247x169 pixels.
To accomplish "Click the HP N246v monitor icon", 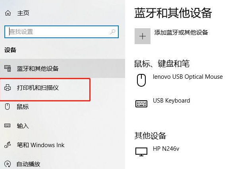I will pyautogui.click(x=141, y=152).
